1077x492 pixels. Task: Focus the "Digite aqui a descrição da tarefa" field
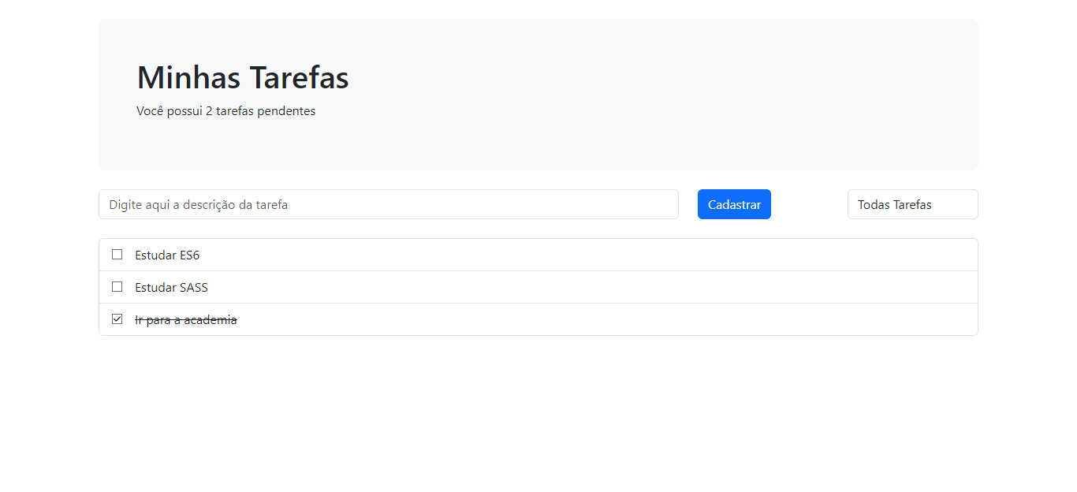(x=388, y=204)
